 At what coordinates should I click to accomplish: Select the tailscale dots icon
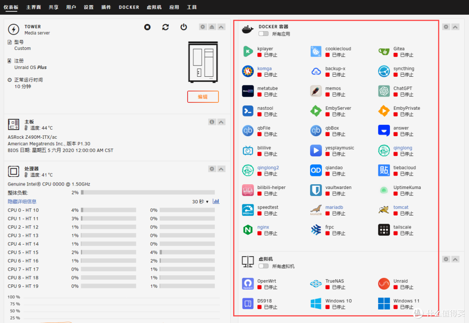pyautogui.click(x=384, y=230)
